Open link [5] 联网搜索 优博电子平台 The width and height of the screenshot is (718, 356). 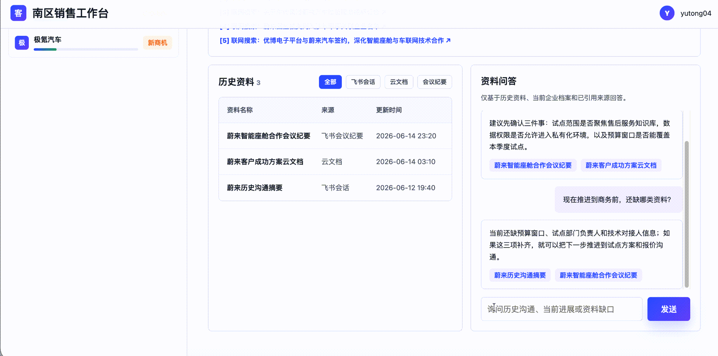[335, 41]
